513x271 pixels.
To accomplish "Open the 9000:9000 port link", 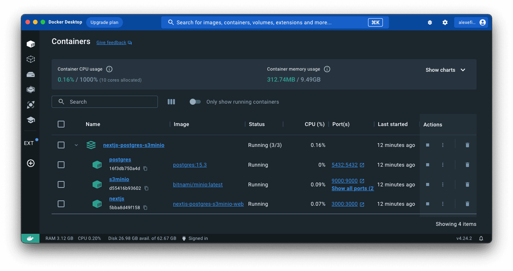I will point(345,181).
